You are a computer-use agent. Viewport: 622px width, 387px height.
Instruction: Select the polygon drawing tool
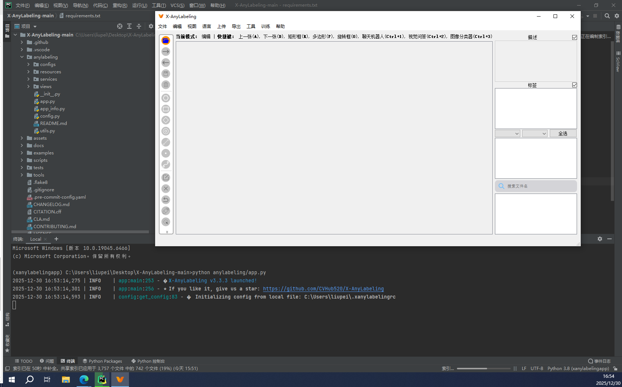pyautogui.click(x=166, y=98)
